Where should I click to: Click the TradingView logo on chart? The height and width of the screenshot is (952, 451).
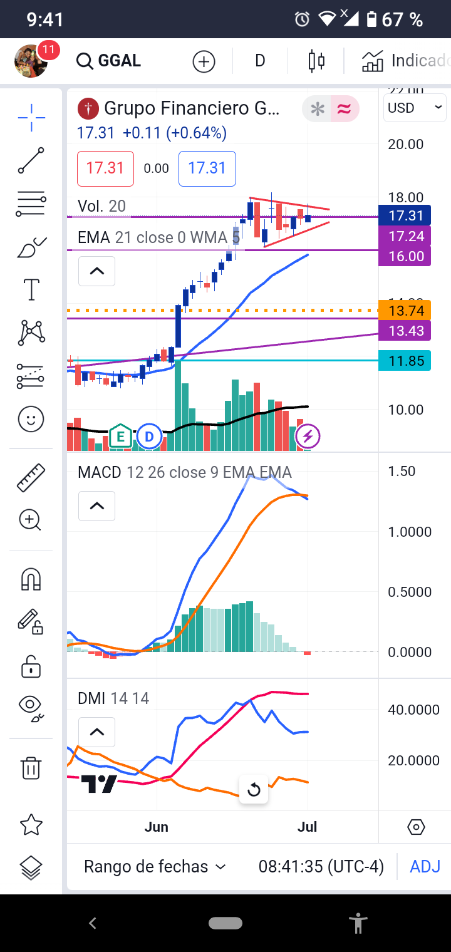point(99,784)
